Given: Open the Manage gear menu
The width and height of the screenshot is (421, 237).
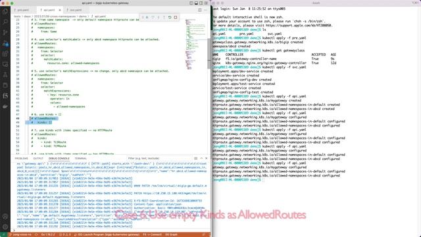Looking at the screenshot, I should click(x=5, y=226).
